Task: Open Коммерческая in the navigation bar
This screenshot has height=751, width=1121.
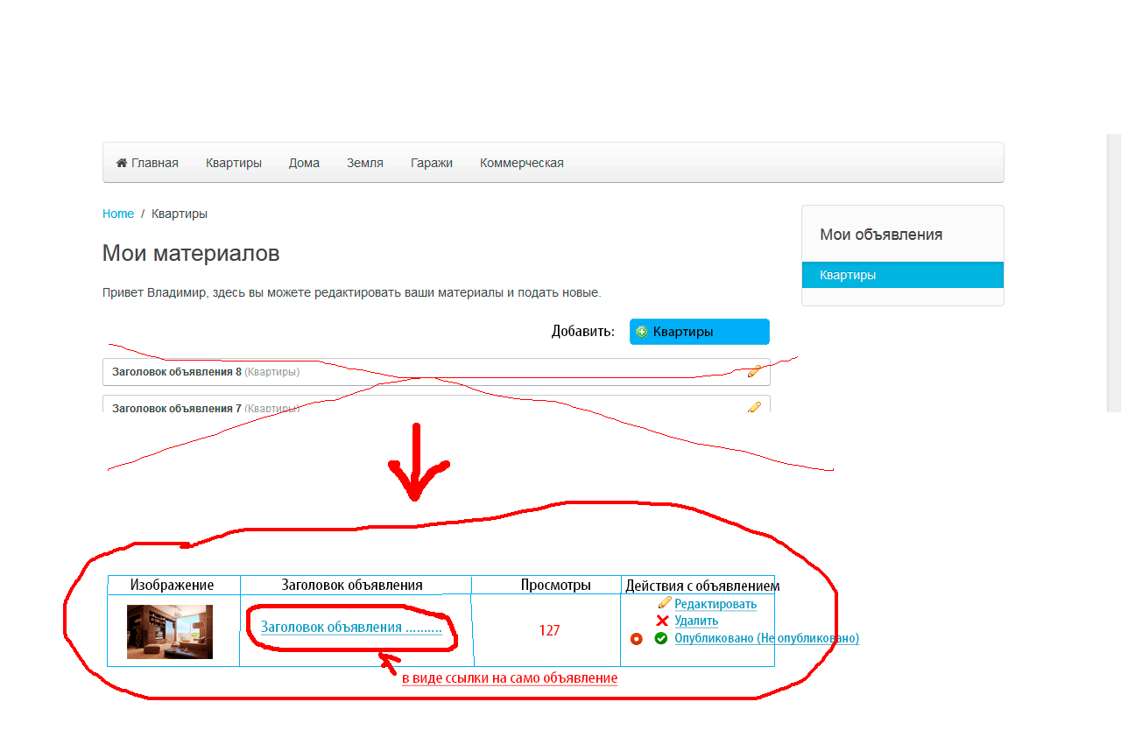Action: [x=522, y=163]
